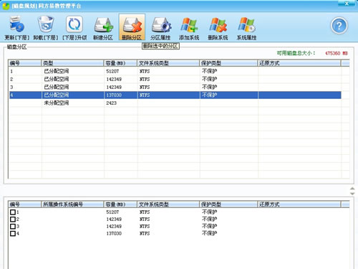Click 已分配空间 in upper row 3
This screenshot has width=358, height=269.
(x=57, y=87)
